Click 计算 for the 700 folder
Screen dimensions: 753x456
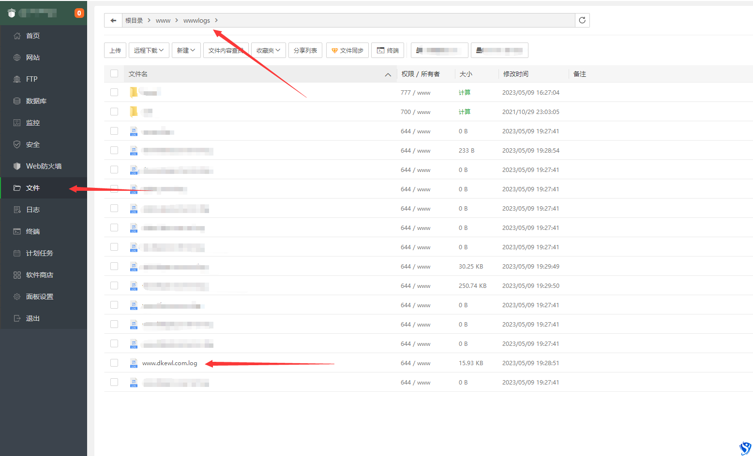point(464,112)
